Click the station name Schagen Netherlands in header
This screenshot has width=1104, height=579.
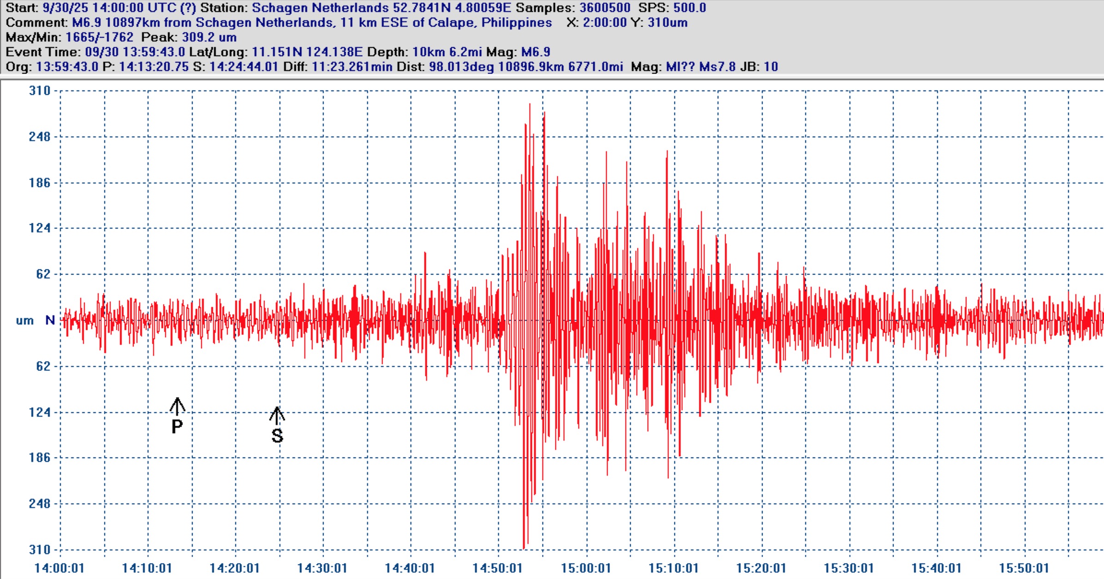[320, 8]
